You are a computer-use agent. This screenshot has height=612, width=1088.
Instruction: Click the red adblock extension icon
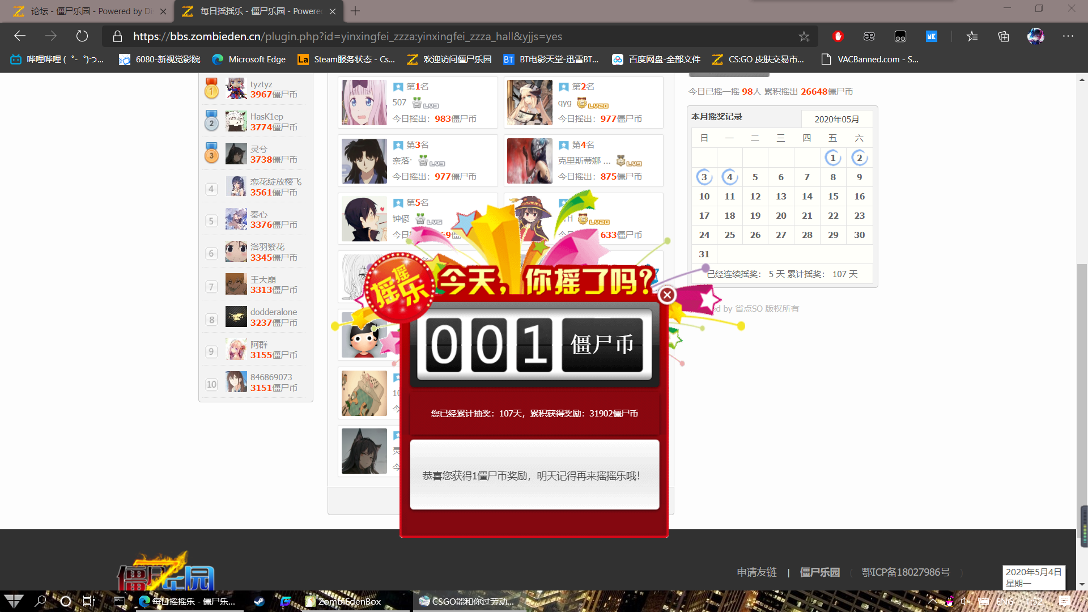838,36
